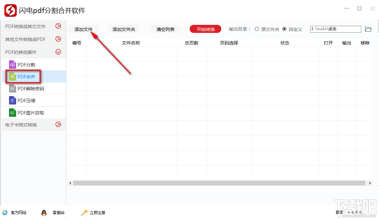Click the green PDF合并 merge icon
The image size is (379, 219).
12,76
